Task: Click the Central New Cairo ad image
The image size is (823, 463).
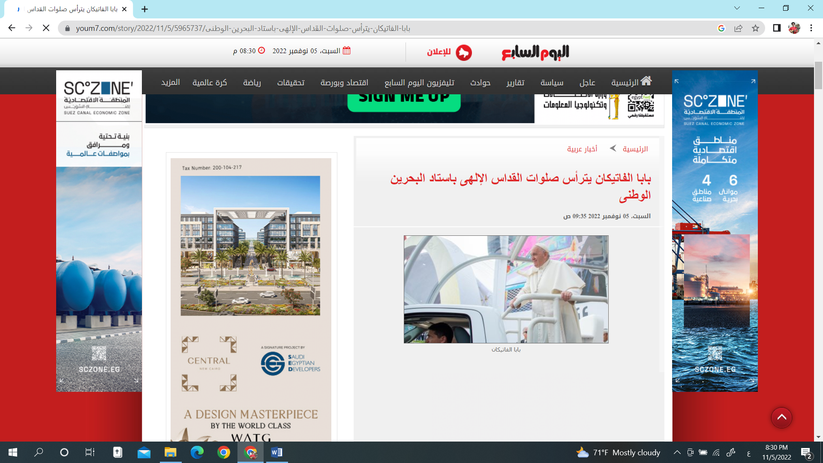Action: (x=251, y=300)
